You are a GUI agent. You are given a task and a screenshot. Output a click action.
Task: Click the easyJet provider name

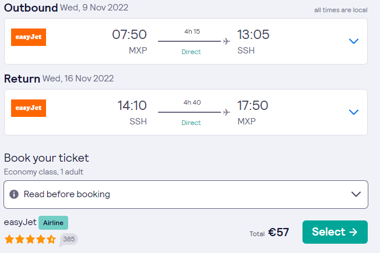[20, 222]
